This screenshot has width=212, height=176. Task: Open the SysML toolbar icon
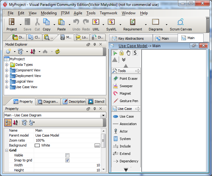tap(111, 25)
